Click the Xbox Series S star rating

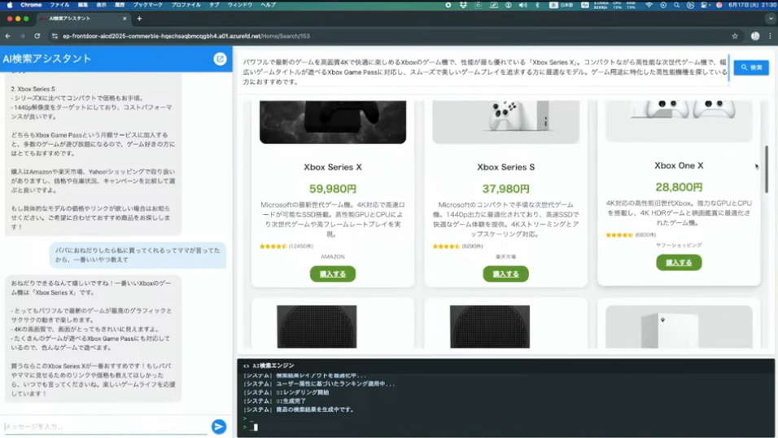[x=446, y=247]
